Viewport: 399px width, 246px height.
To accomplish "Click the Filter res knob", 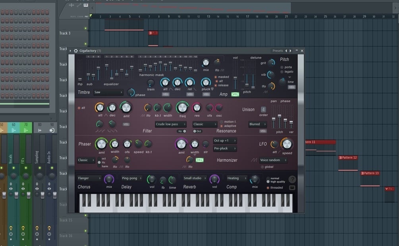I will pyautogui.click(x=197, y=108).
